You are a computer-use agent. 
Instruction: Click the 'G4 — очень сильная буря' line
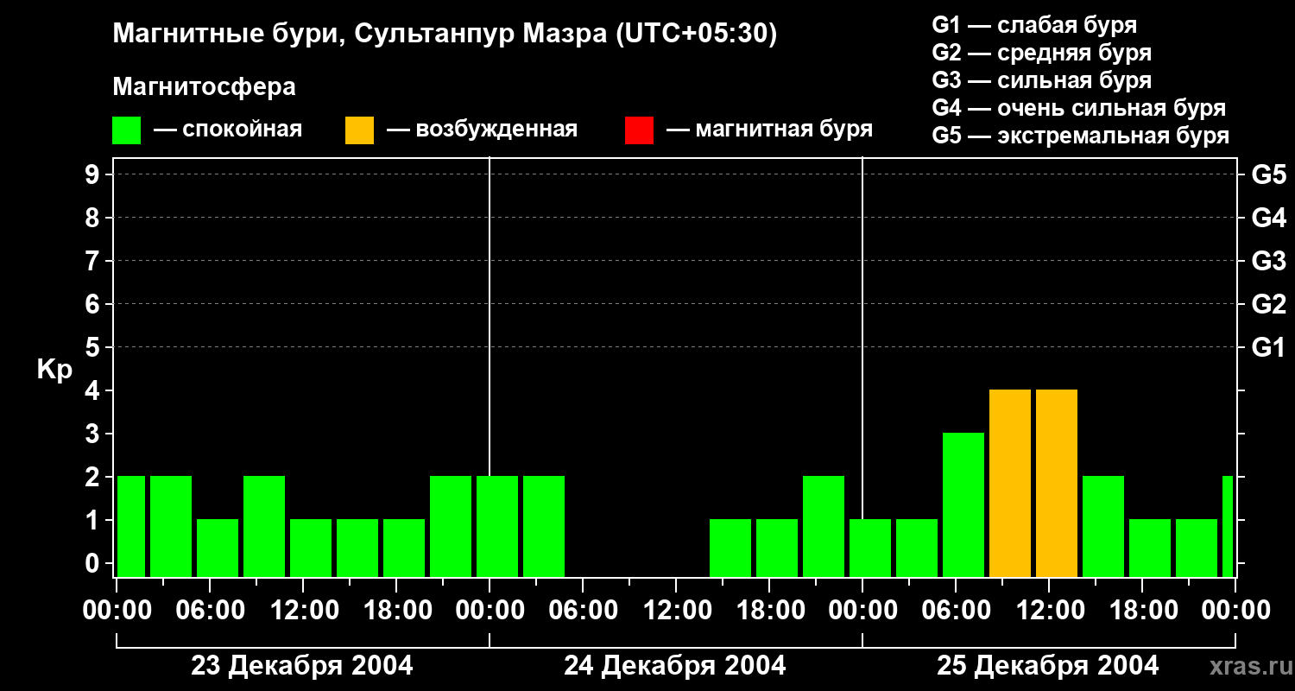coord(1079,108)
